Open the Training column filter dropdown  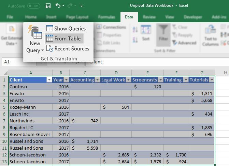click(186, 80)
